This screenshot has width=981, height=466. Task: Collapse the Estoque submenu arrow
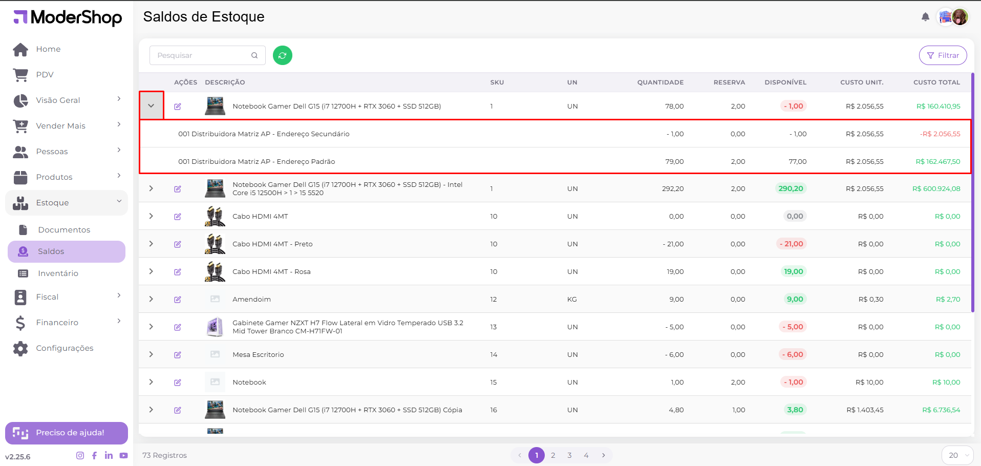pyautogui.click(x=119, y=201)
